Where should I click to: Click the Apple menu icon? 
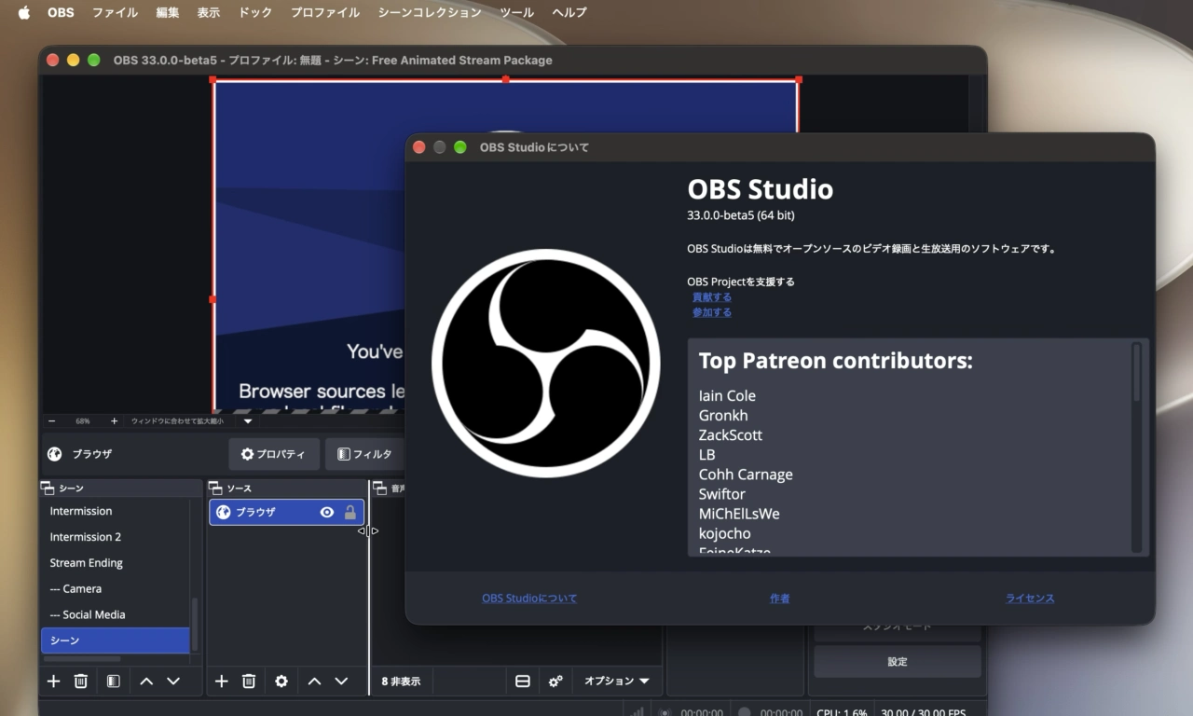24,12
